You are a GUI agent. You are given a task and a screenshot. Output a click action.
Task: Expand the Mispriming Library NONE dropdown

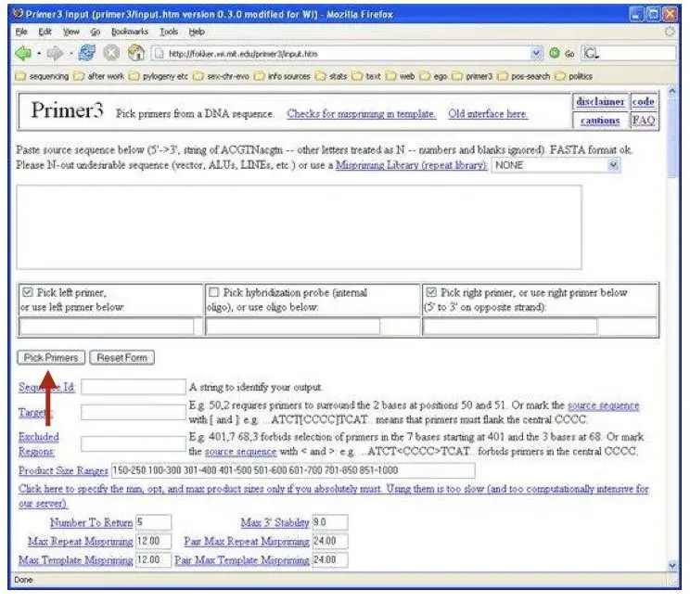[613, 165]
